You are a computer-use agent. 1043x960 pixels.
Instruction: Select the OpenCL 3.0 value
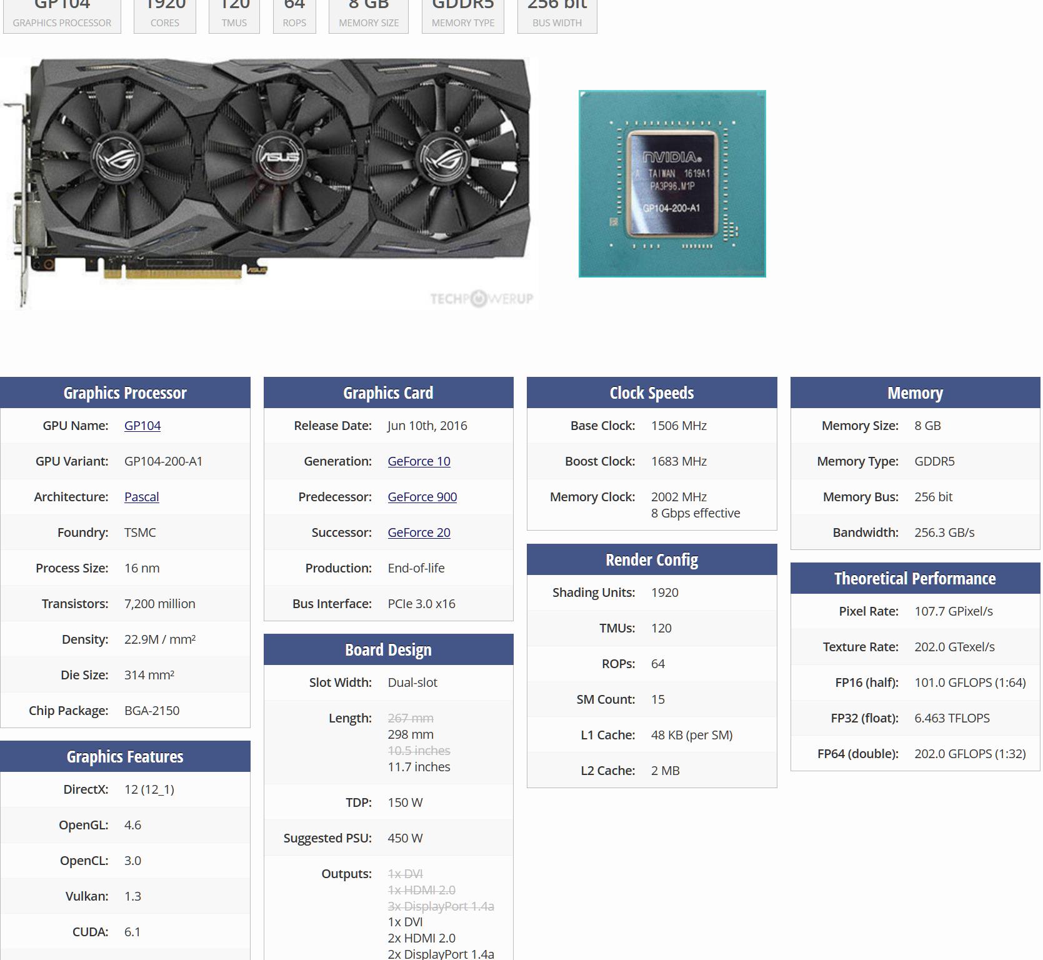132,861
